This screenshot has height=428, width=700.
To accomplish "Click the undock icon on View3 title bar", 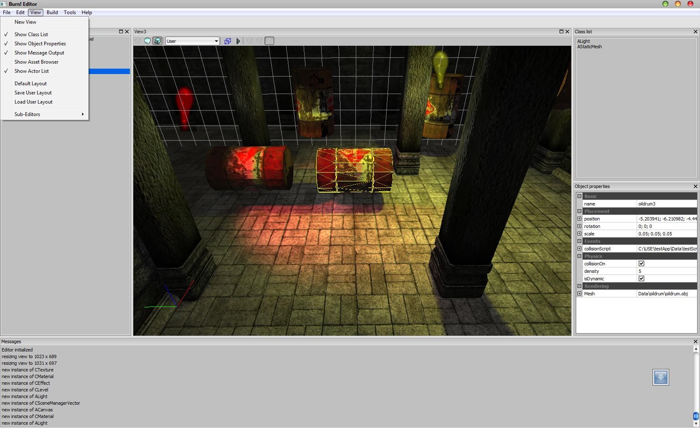I will point(562,32).
